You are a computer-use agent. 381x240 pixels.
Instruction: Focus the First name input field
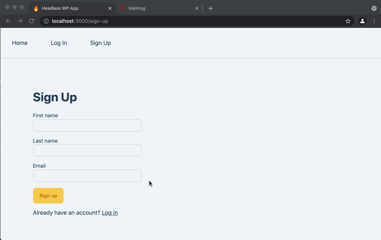coord(87,126)
